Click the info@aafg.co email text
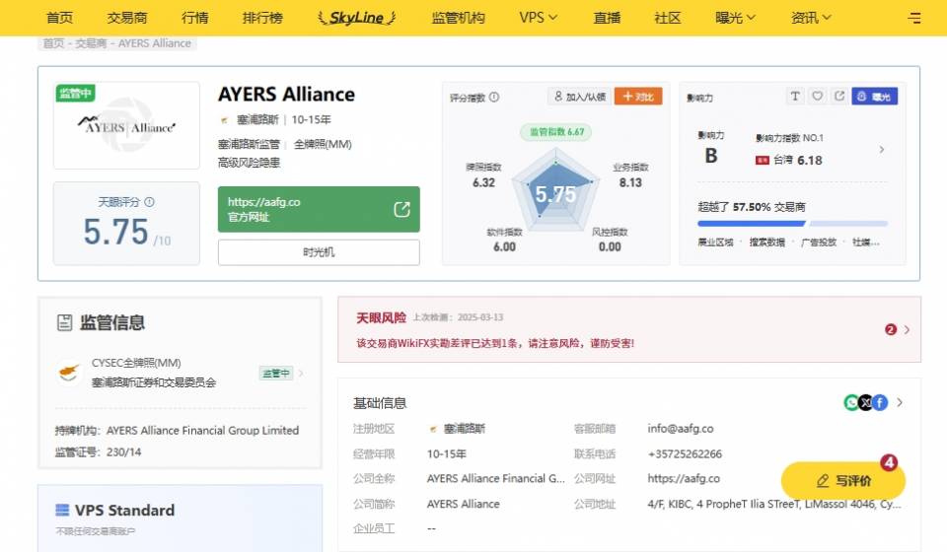The width and height of the screenshot is (947, 552). 681,429
